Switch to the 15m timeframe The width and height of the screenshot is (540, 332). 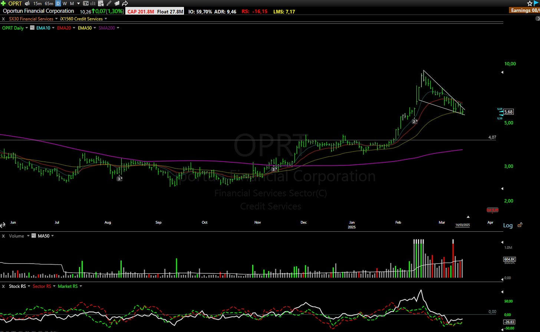(37, 3)
